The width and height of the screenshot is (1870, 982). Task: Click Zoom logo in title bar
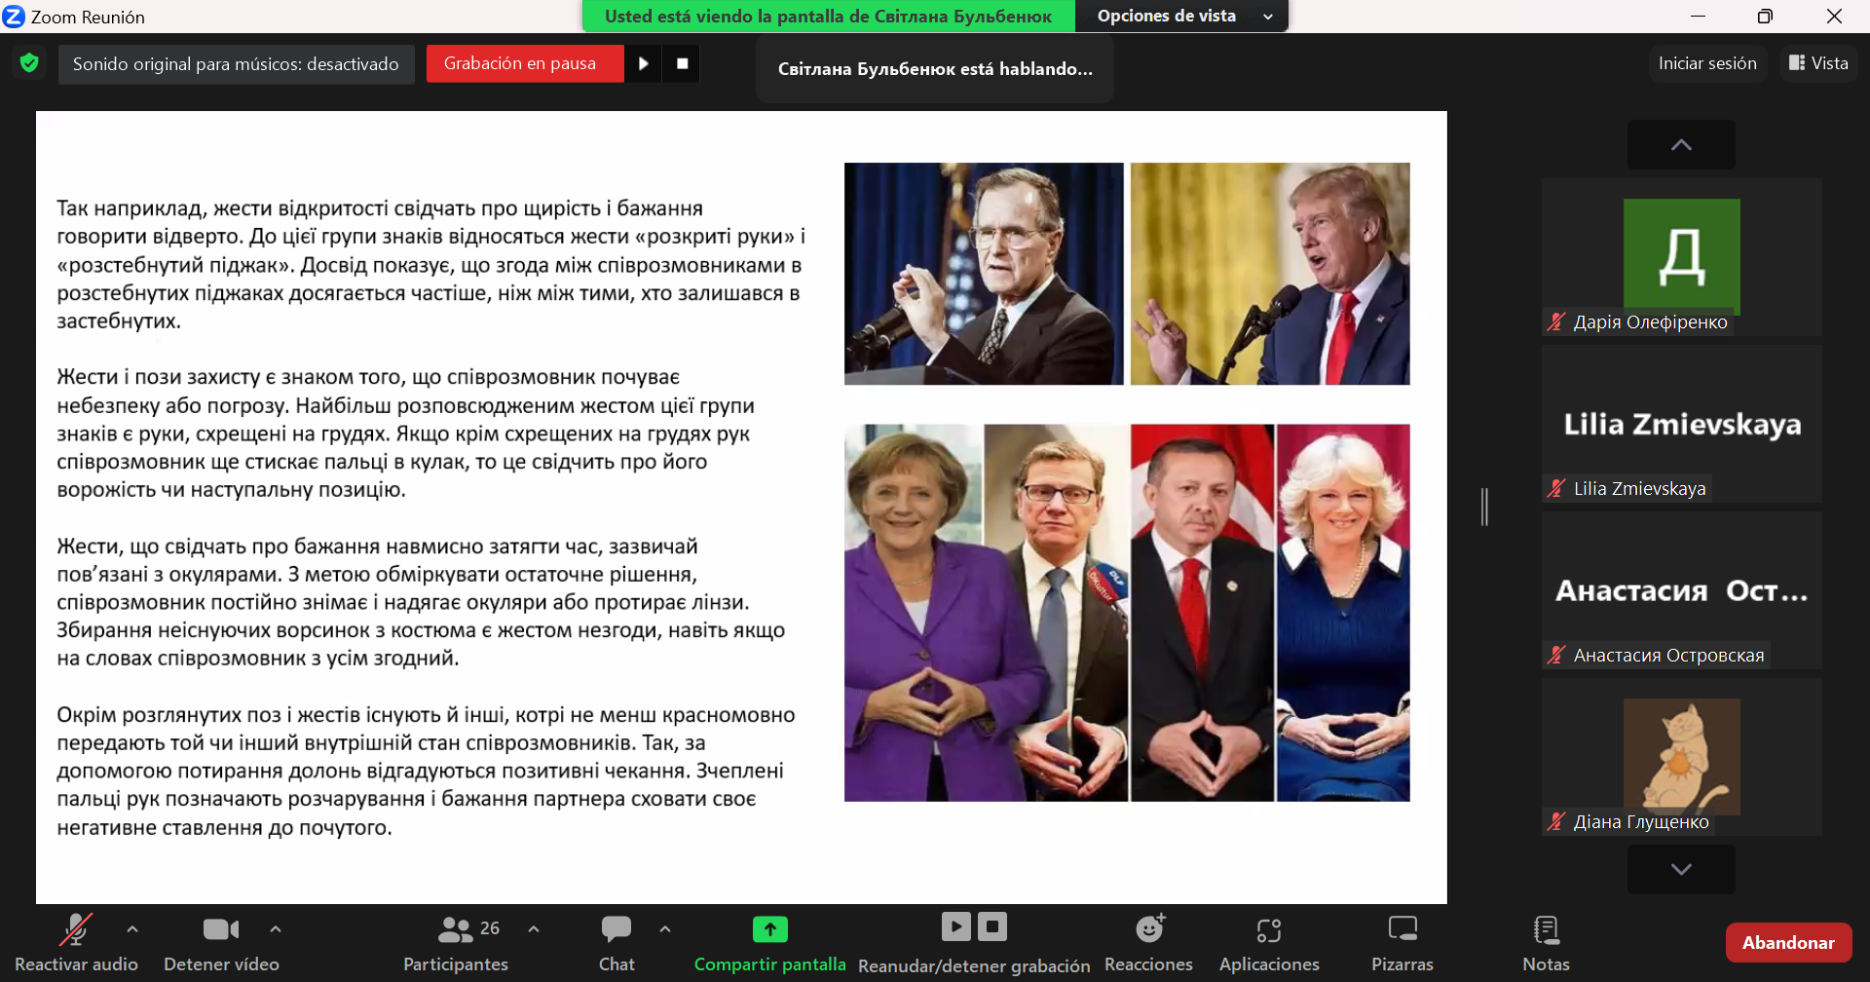point(14,17)
